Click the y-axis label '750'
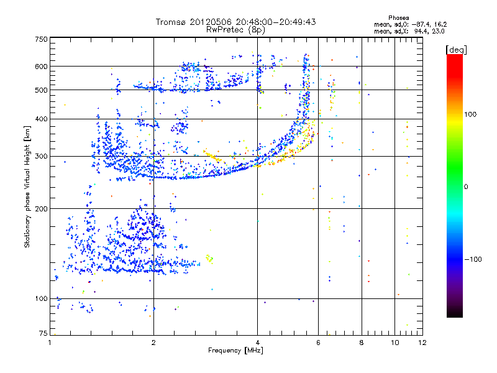 pos(41,39)
